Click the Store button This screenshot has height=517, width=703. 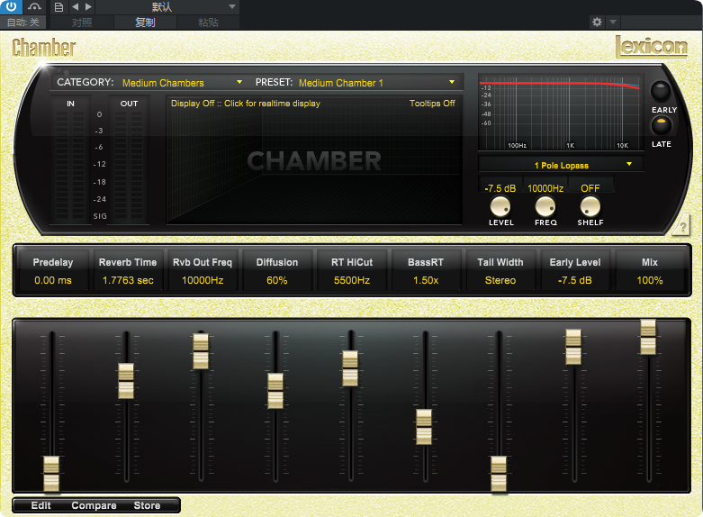[147, 505]
